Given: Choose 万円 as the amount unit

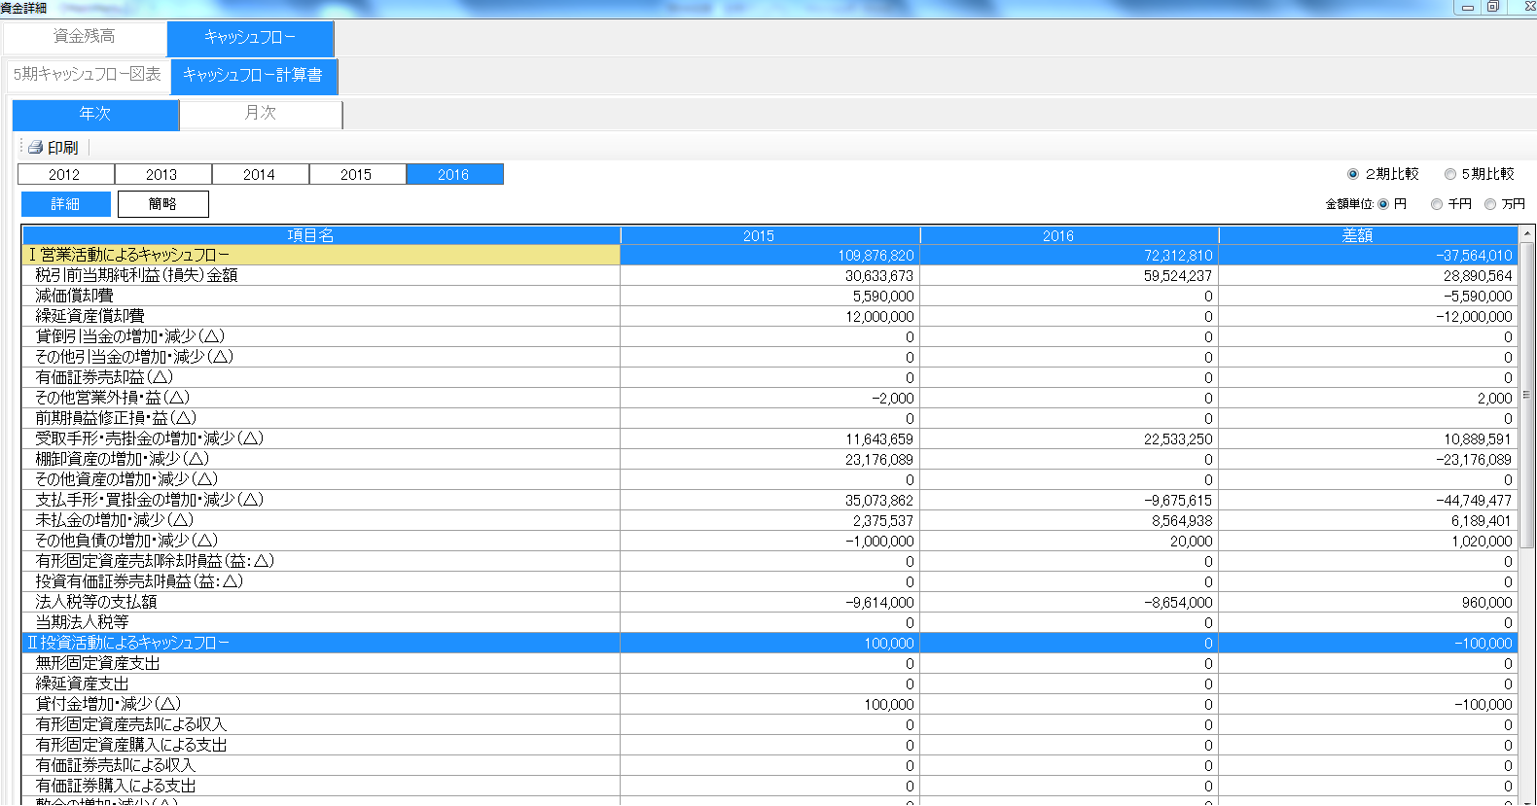Looking at the screenshot, I should click(x=1489, y=204).
